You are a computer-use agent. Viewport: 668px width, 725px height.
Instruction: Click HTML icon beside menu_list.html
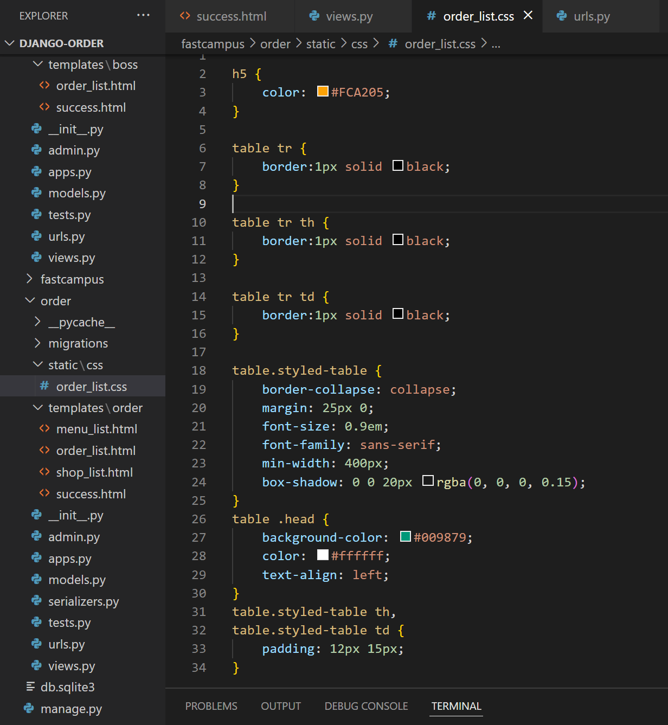pos(44,428)
